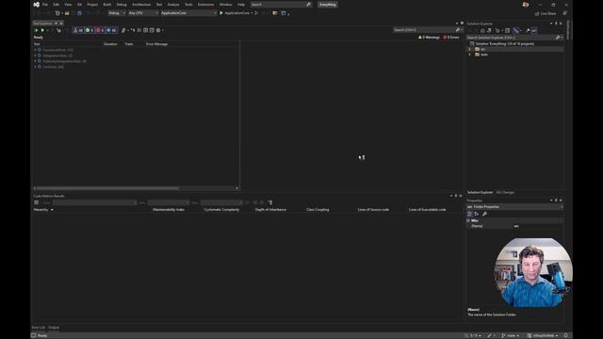
Task: Collapse the Misc category in Properties
Action: tap(468, 220)
